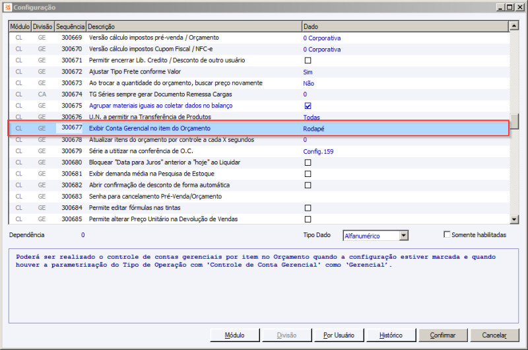Check the Somente habilitadas option

tap(447, 234)
